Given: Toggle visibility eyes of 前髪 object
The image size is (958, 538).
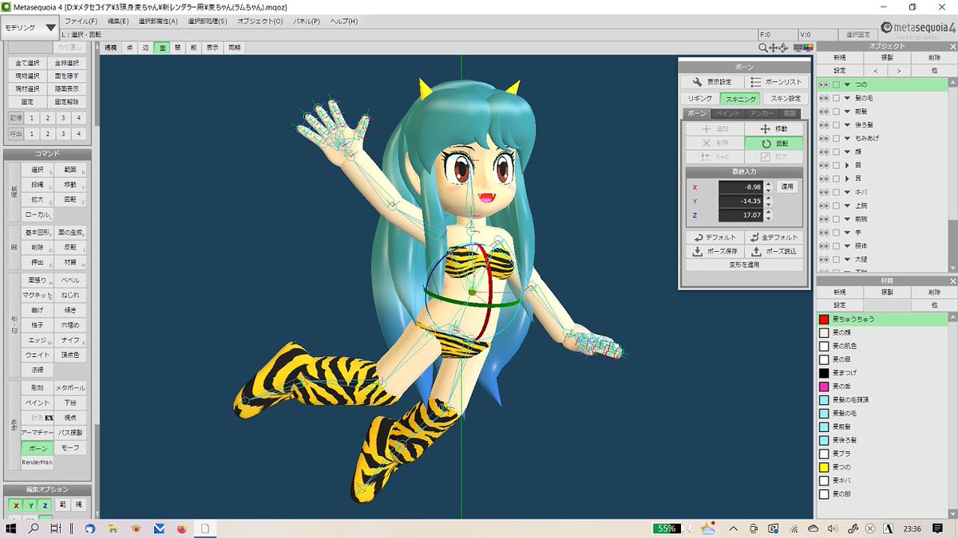Looking at the screenshot, I should [825, 111].
